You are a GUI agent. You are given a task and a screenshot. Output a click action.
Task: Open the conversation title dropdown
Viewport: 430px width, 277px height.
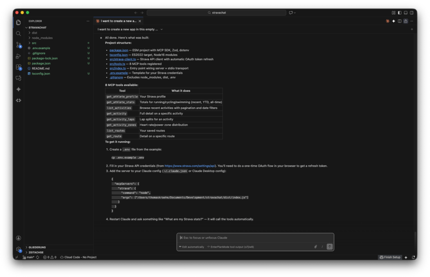pos(162,29)
